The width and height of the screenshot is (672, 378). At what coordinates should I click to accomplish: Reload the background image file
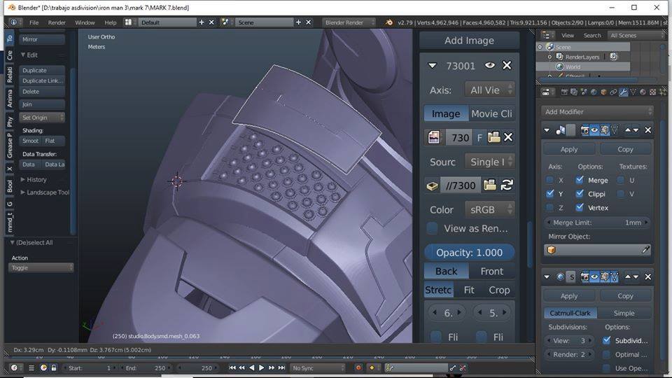coord(507,185)
